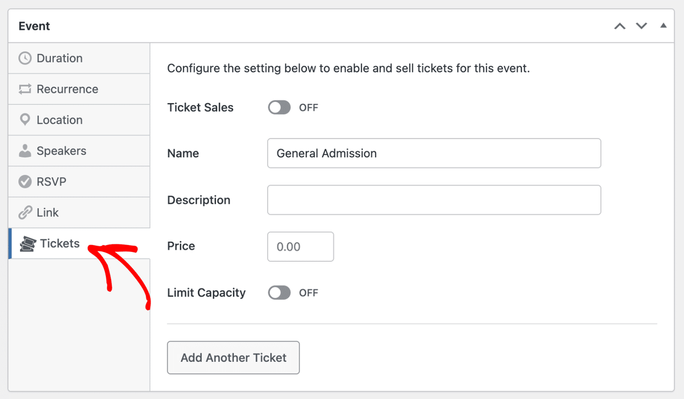The height and width of the screenshot is (399, 684).
Task: Select the Price input box
Action: [x=300, y=247]
